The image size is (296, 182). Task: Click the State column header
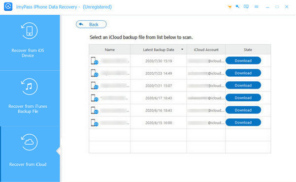(248, 50)
